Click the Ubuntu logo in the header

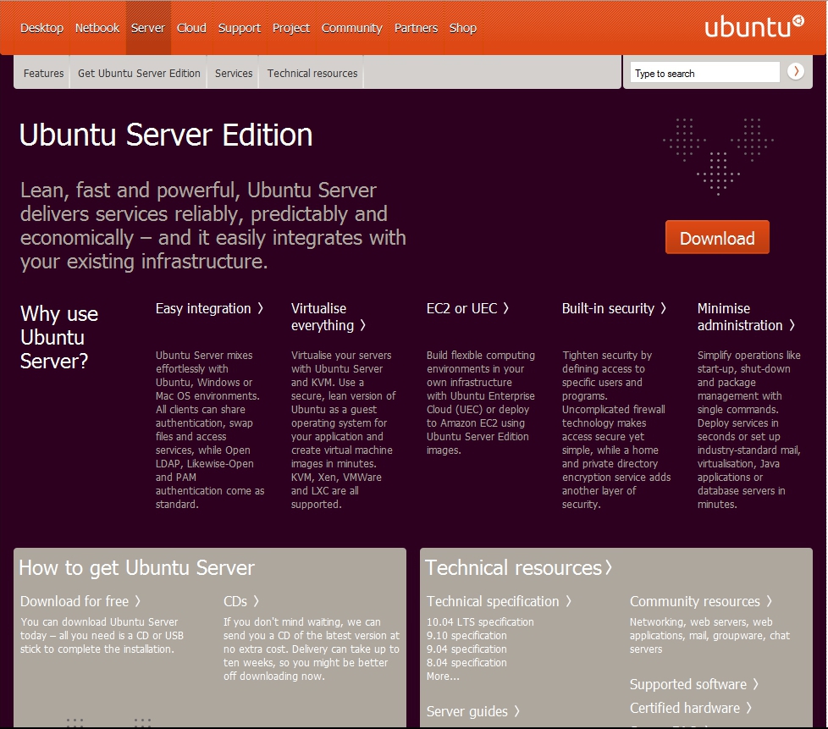click(754, 26)
